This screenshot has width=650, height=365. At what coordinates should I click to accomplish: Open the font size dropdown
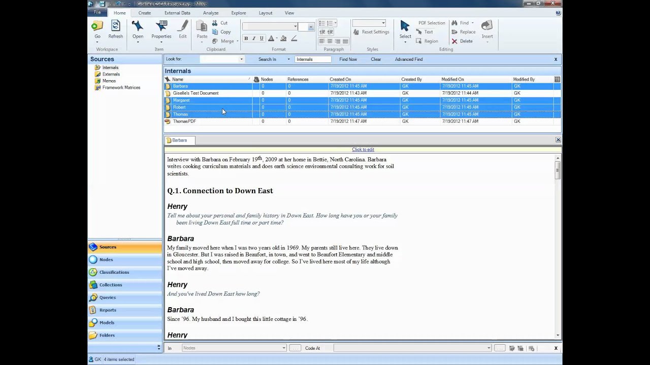pyautogui.click(x=311, y=27)
